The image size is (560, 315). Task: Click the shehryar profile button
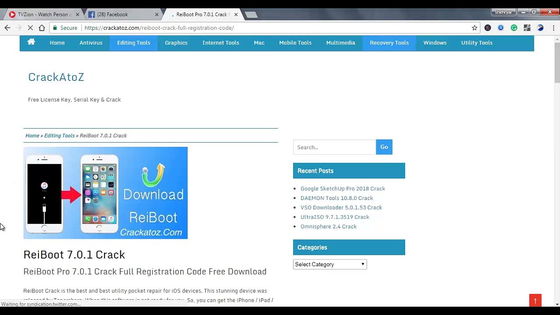pos(504,12)
